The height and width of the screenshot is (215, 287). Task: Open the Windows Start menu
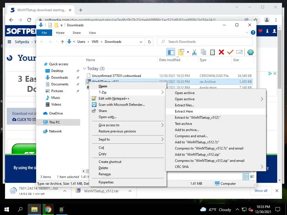click(7, 209)
